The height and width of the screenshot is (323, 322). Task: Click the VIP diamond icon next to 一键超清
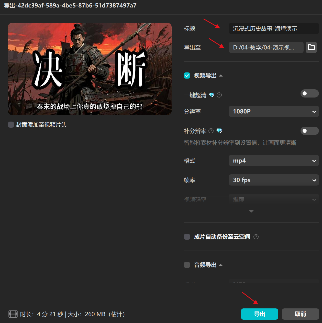point(212,95)
